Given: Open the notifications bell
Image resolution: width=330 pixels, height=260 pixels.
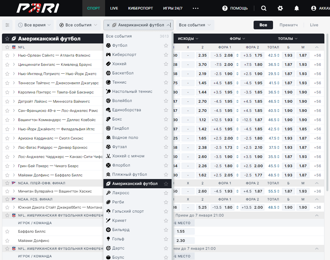Looking at the screenshot, I should [296, 8].
